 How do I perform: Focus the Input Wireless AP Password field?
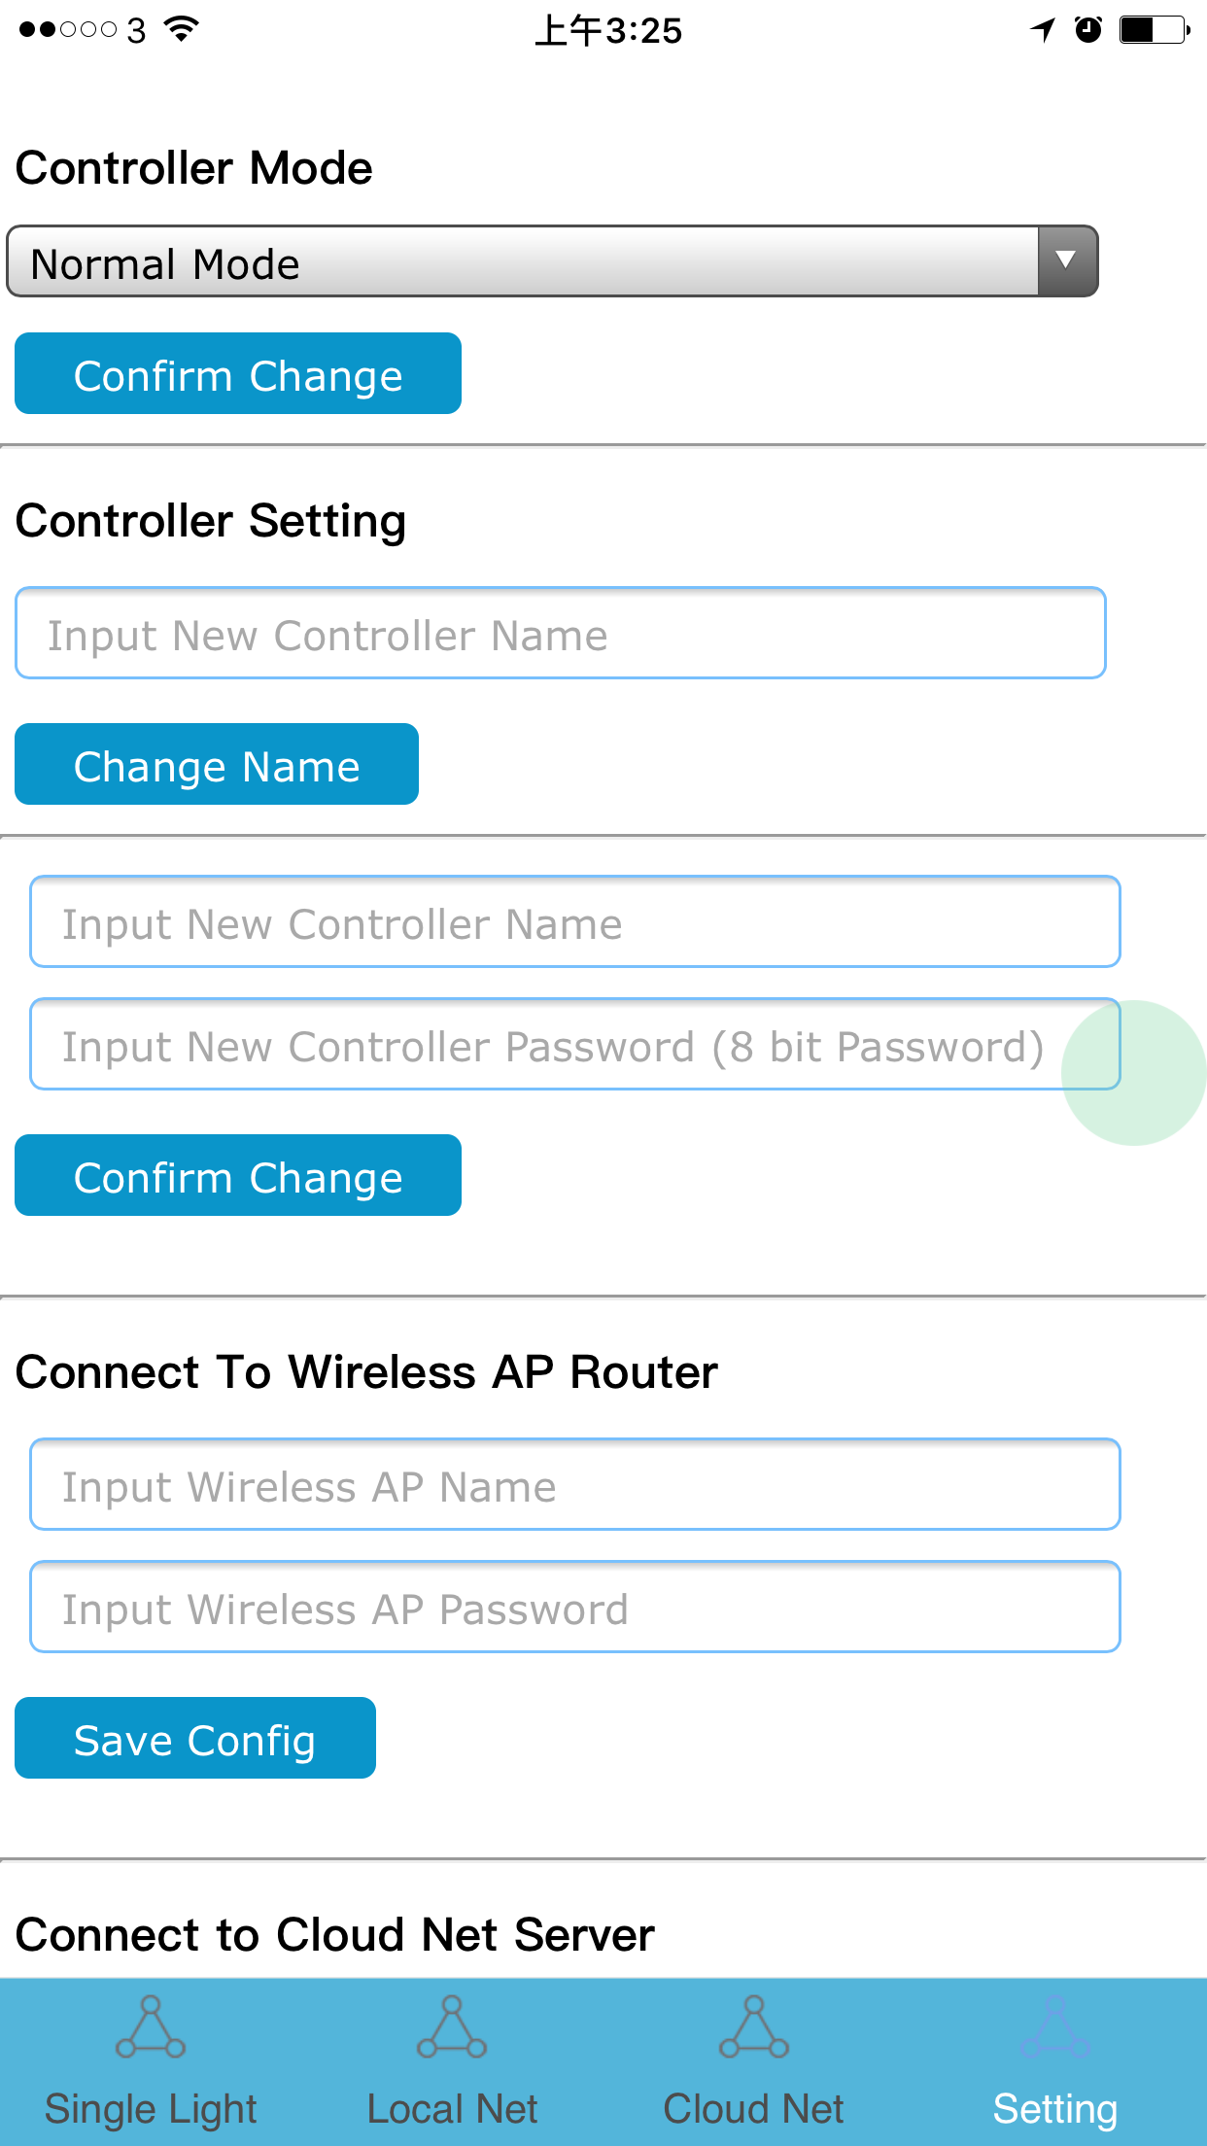coord(575,1607)
